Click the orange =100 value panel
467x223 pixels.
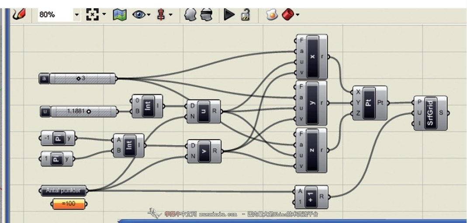tap(69, 204)
